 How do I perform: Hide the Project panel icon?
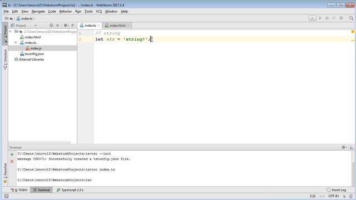click(x=73, y=26)
